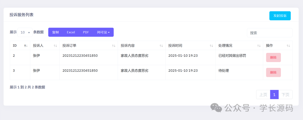Viewport: 303px width, 120px height.
Task: Click 张伊 in the ID 3 row
Action: coord(36,70)
